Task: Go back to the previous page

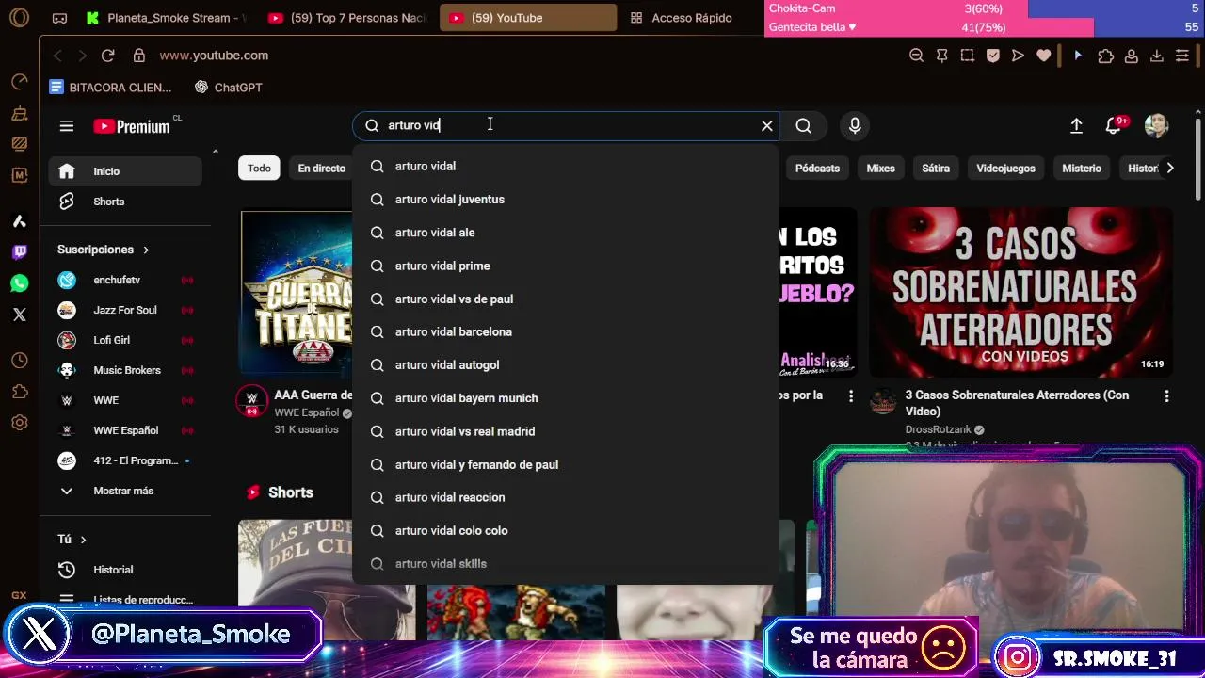Action: 57,56
